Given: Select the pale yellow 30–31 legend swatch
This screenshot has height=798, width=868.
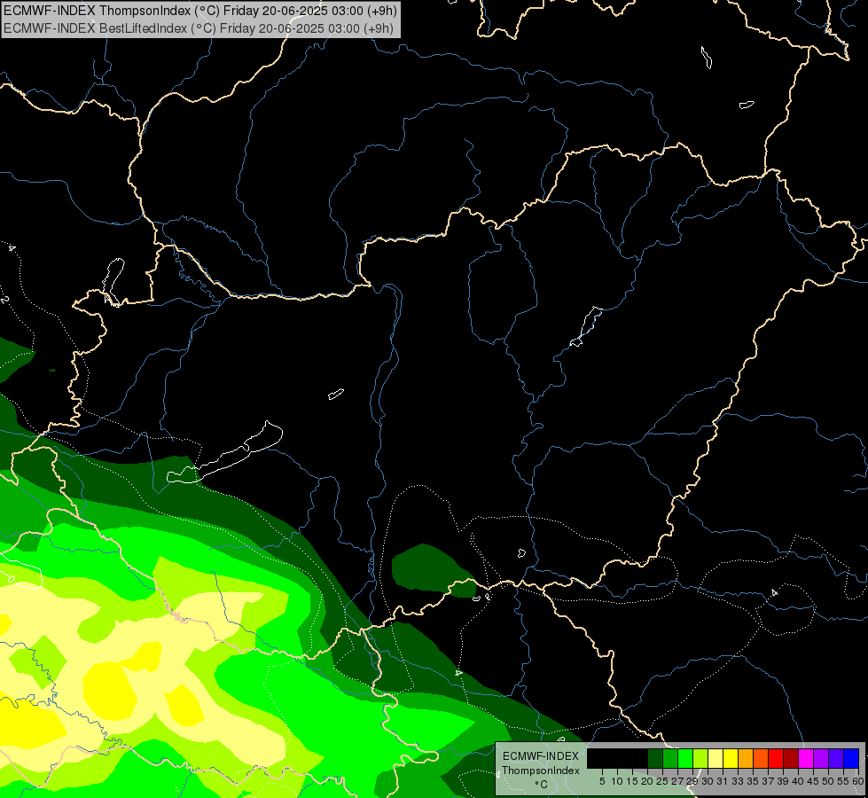Looking at the screenshot, I should pos(716,758).
